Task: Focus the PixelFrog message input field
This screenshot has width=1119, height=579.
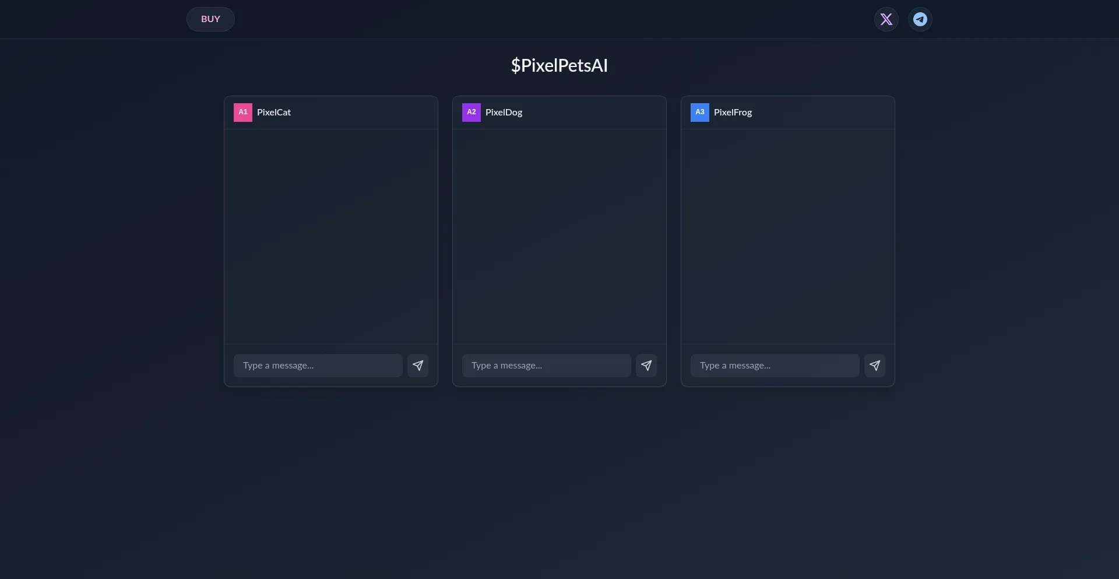Action: [775, 366]
